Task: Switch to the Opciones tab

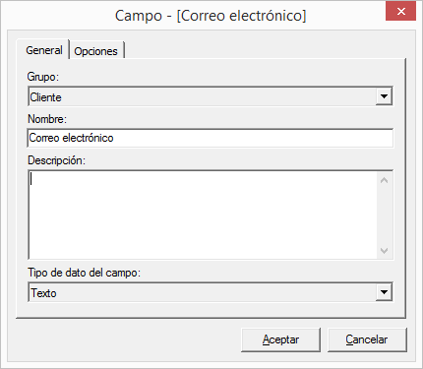Action: pyautogui.click(x=96, y=51)
